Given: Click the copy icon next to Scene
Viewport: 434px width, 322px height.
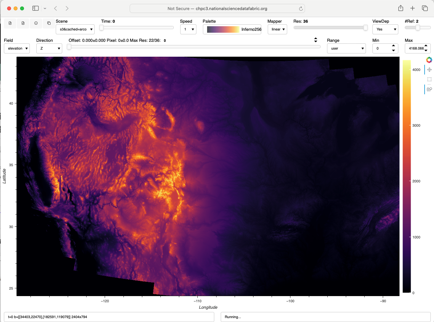Looking at the screenshot, I should click(49, 23).
